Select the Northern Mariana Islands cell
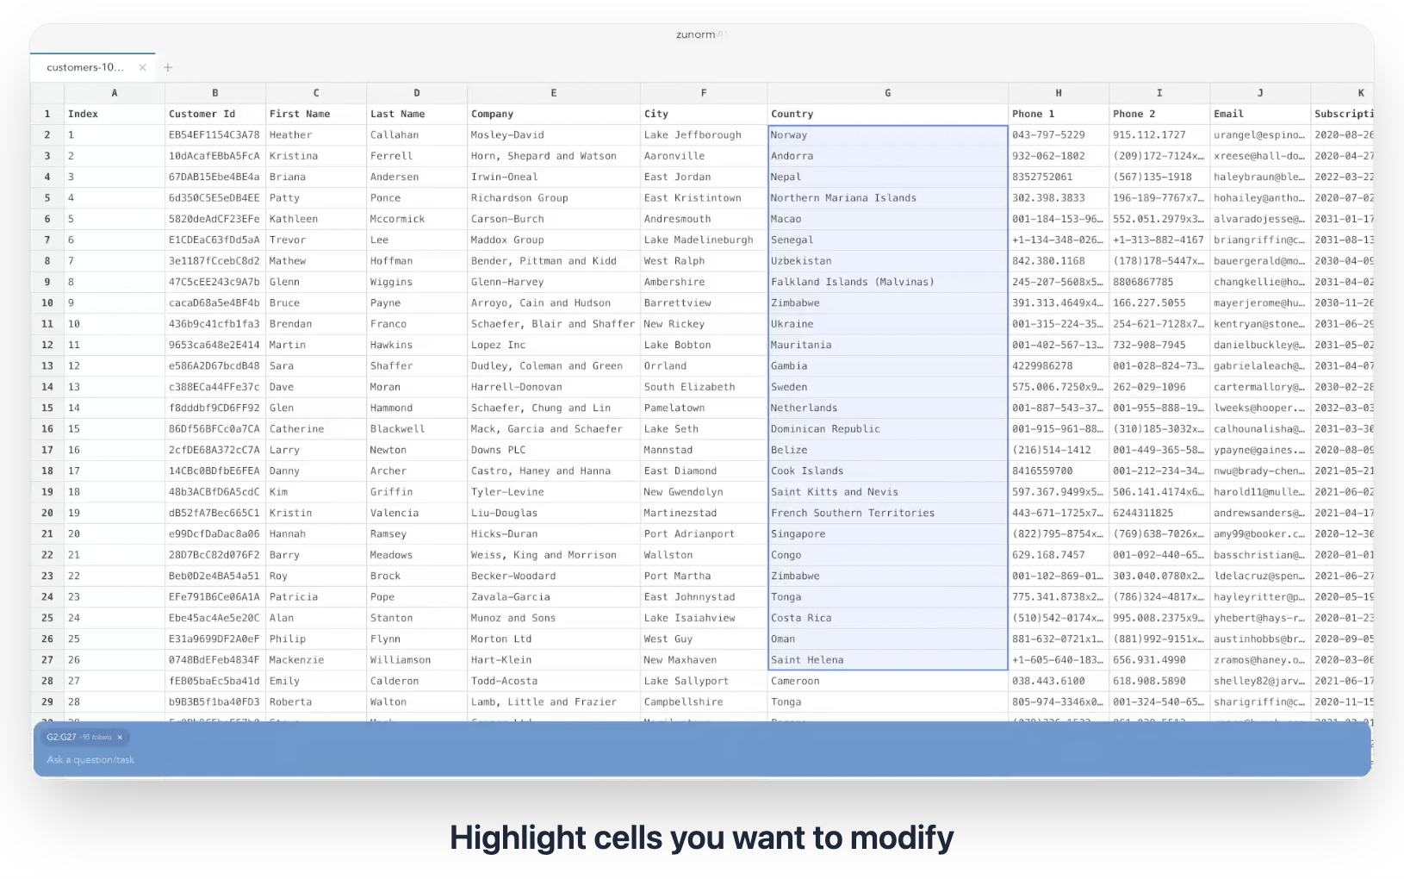1404x879 pixels. tap(888, 198)
